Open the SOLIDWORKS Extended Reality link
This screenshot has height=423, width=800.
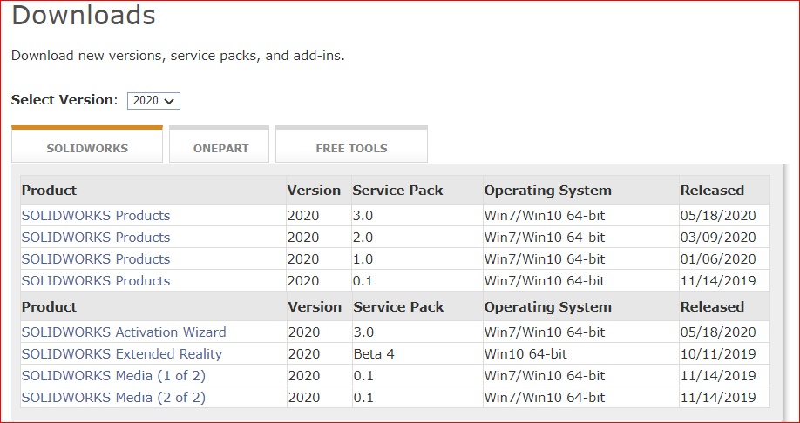(122, 354)
